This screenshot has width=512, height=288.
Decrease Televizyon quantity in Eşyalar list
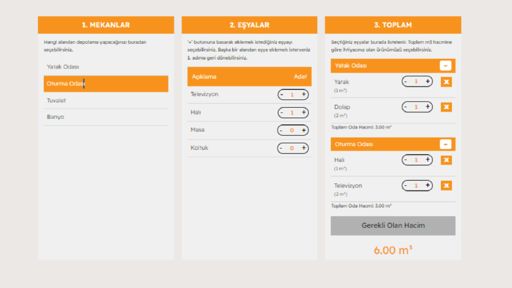coord(282,94)
